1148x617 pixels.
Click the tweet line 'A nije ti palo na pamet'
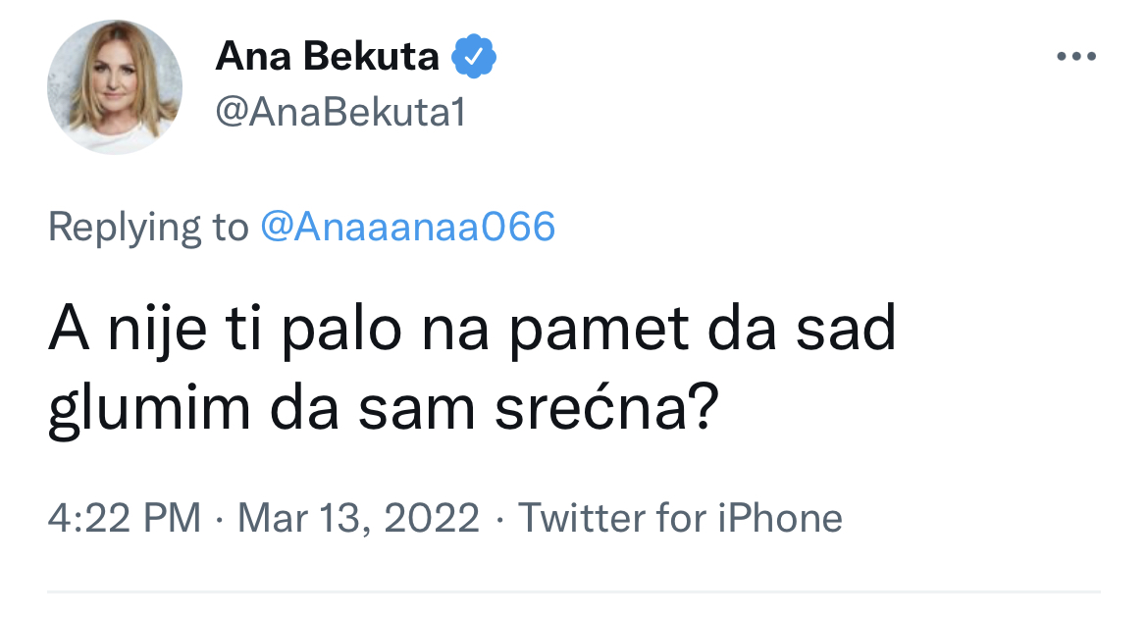tap(370, 331)
